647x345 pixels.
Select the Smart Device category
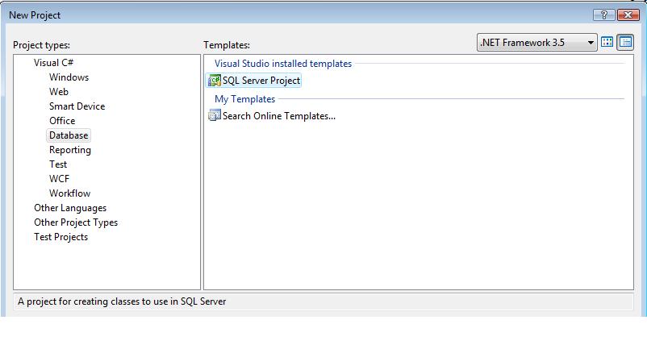tap(77, 106)
